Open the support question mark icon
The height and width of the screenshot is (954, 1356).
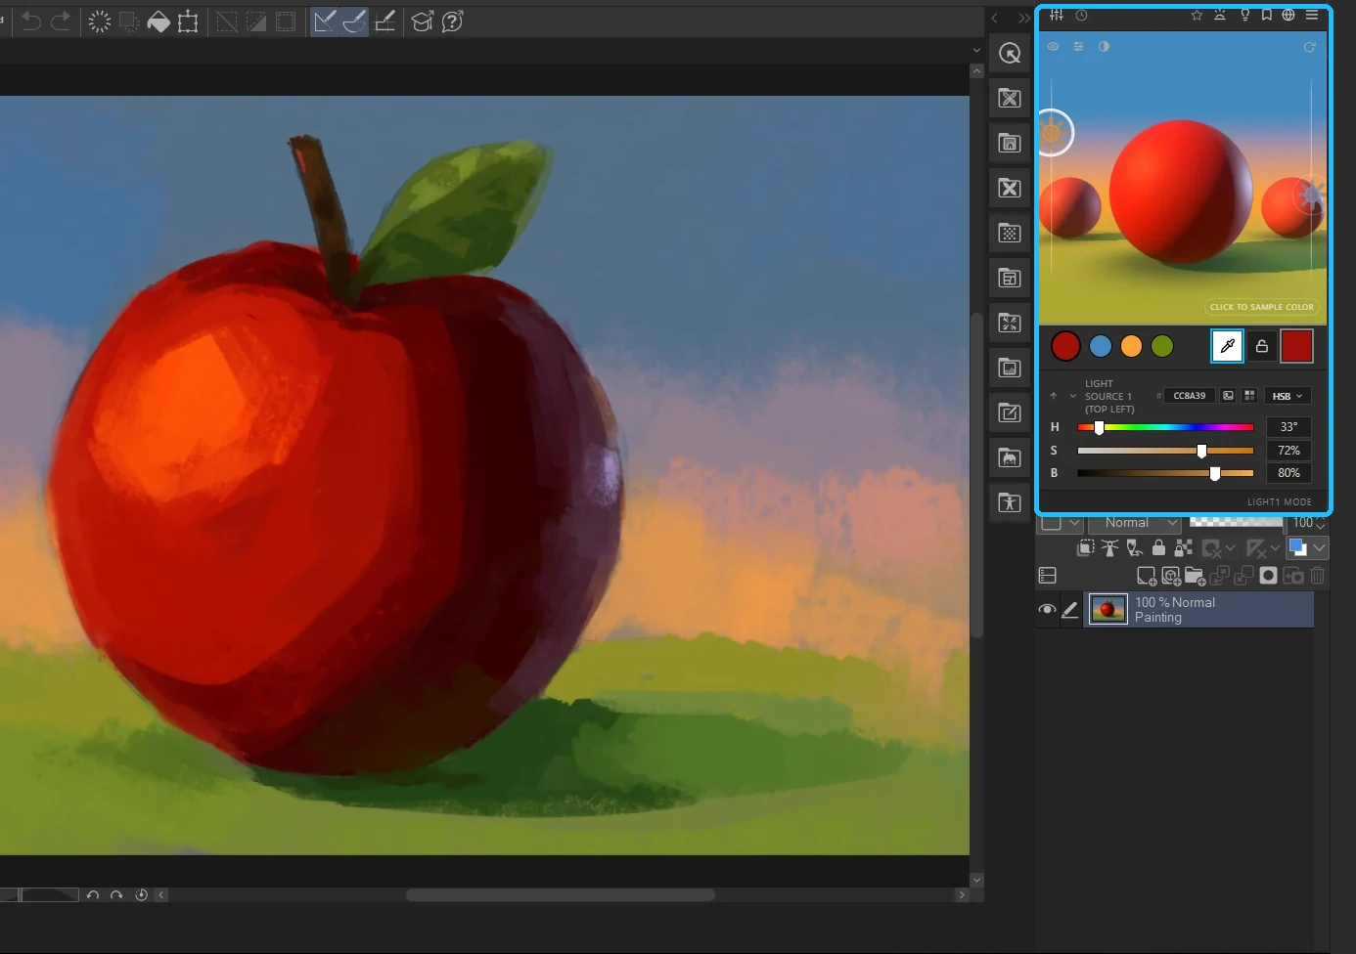tap(452, 22)
